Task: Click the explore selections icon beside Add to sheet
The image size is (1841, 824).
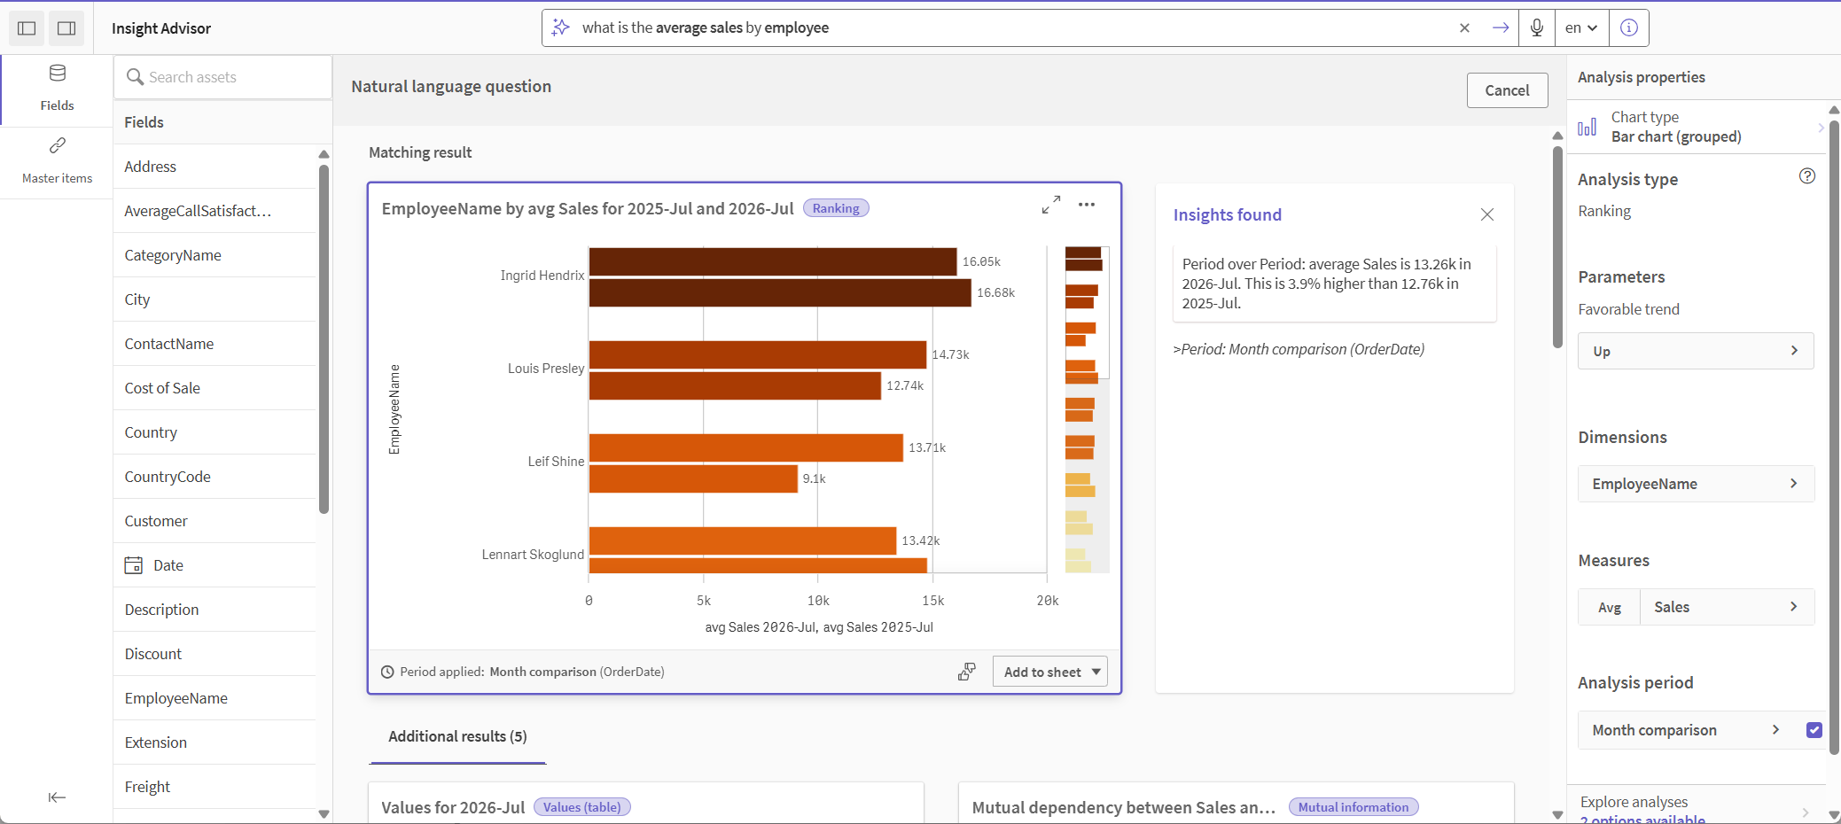Action: tap(967, 672)
